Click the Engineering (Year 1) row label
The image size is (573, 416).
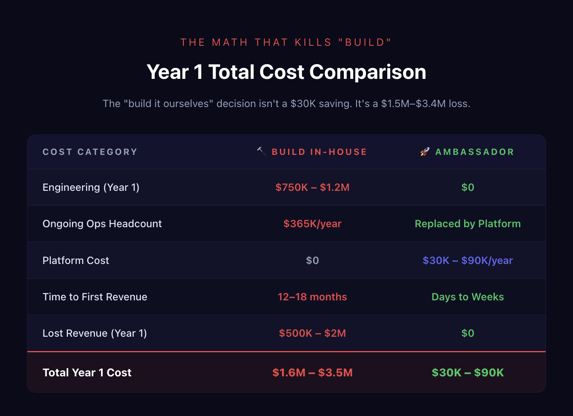(91, 188)
